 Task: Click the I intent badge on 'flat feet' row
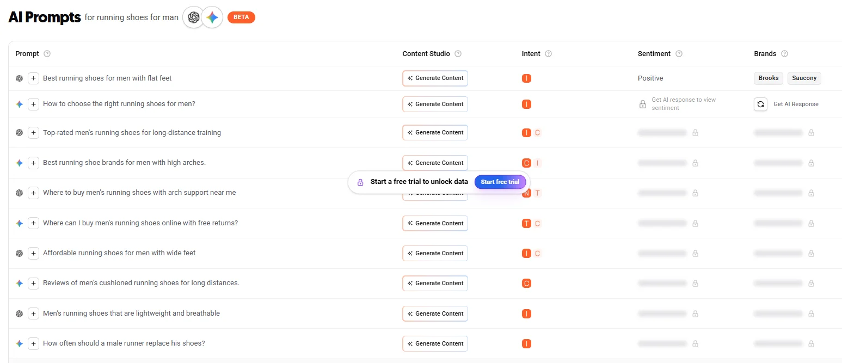526,78
